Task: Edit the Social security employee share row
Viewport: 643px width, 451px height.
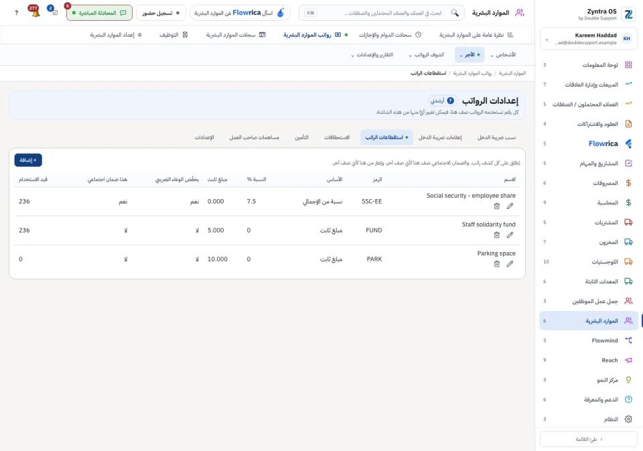Action: (x=510, y=206)
